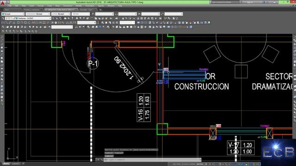Viewport: 296px width, 166px height.
Task: Click the command line customize wrench icon
Action: point(102,160)
